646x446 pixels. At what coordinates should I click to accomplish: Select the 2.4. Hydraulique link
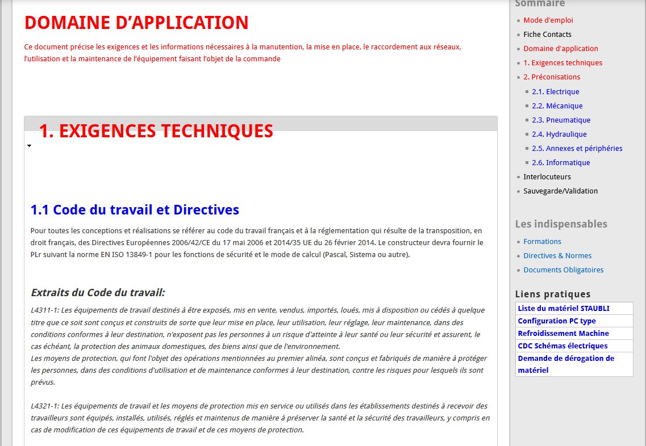tap(559, 134)
